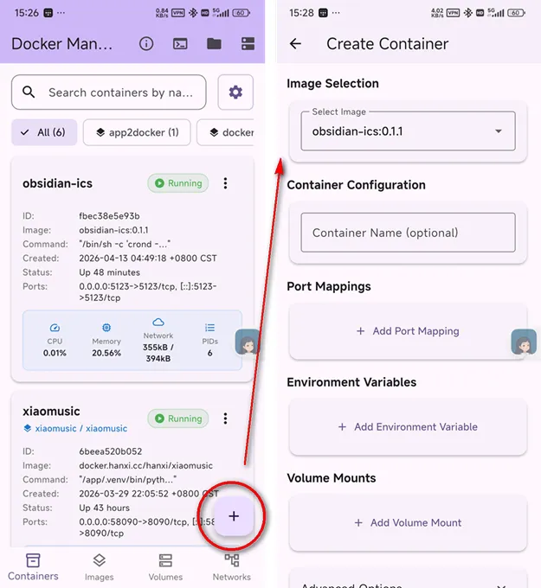Select image text docker.hanxi.cc/hanxi/xiaomusic

click(x=145, y=465)
